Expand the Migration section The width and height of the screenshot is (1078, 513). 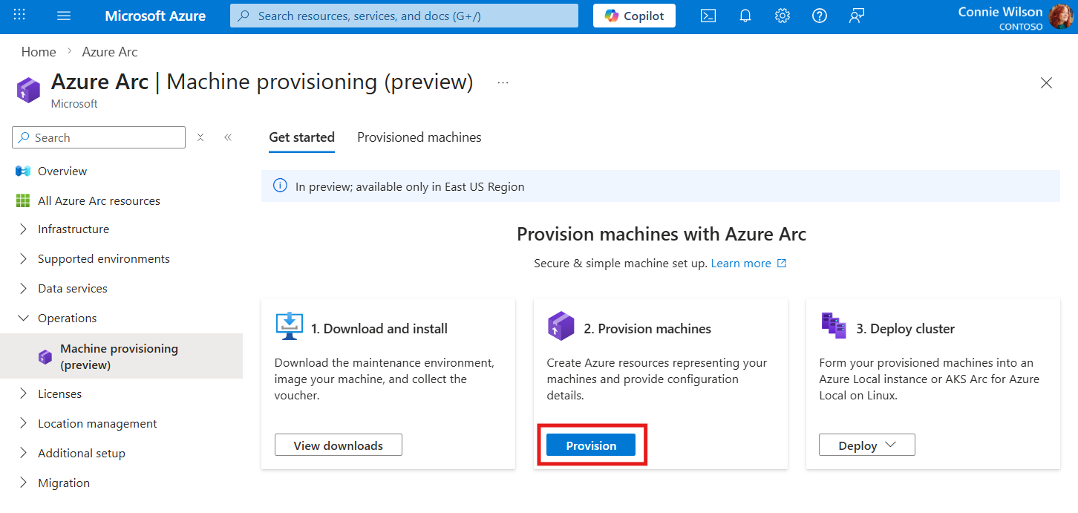[23, 483]
